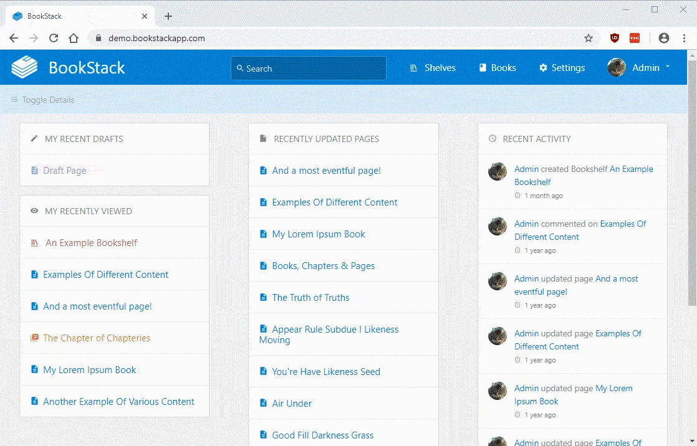Toggle Details view

(42, 100)
